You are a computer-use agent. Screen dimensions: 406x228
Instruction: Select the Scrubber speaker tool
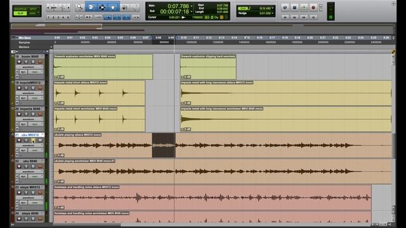[125, 8]
